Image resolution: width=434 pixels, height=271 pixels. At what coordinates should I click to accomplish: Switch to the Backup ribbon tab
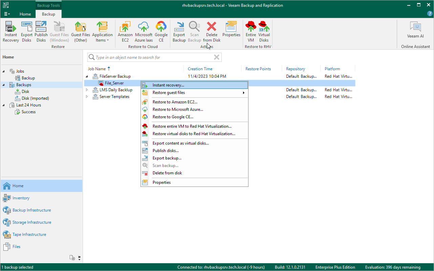coord(48,14)
